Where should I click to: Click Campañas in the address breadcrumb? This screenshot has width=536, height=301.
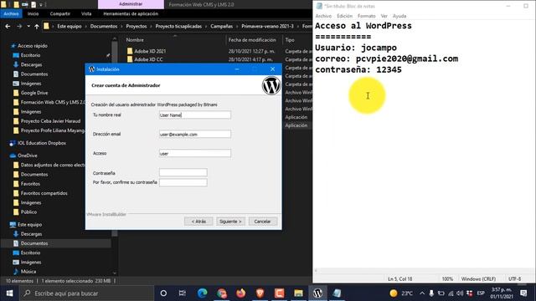pyautogui.click(x=221, y=26)
